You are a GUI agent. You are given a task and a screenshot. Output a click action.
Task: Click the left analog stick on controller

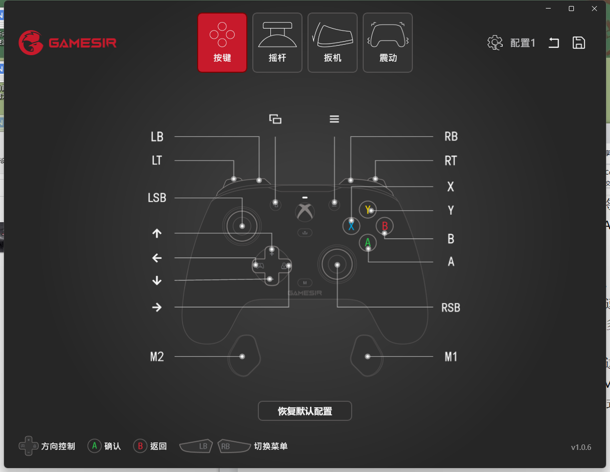click(242, 226)
